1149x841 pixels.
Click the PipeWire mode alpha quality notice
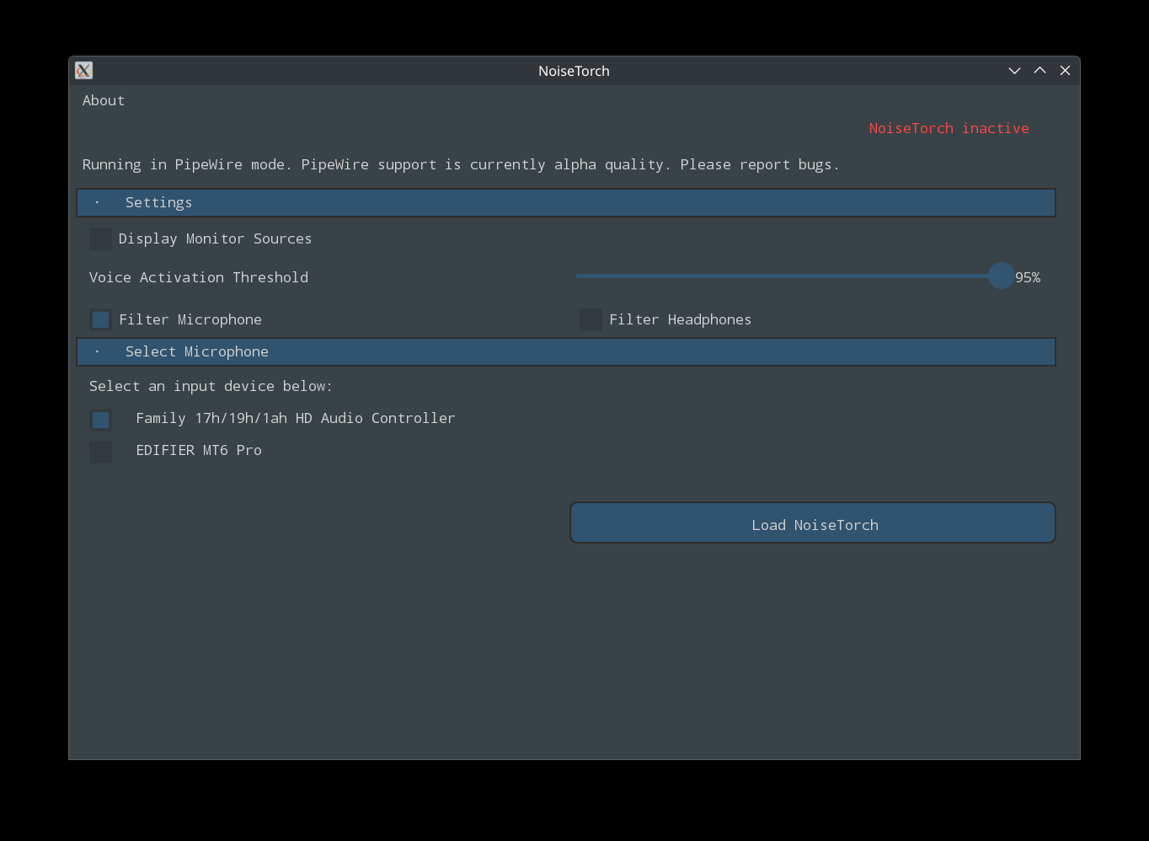point(461,164)
